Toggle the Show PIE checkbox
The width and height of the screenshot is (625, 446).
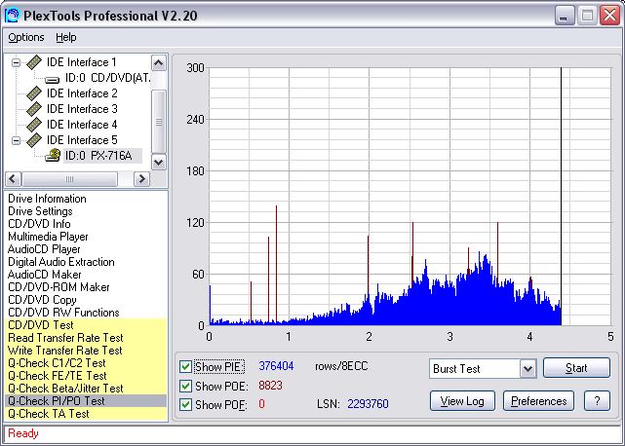(x=185, y=366)
